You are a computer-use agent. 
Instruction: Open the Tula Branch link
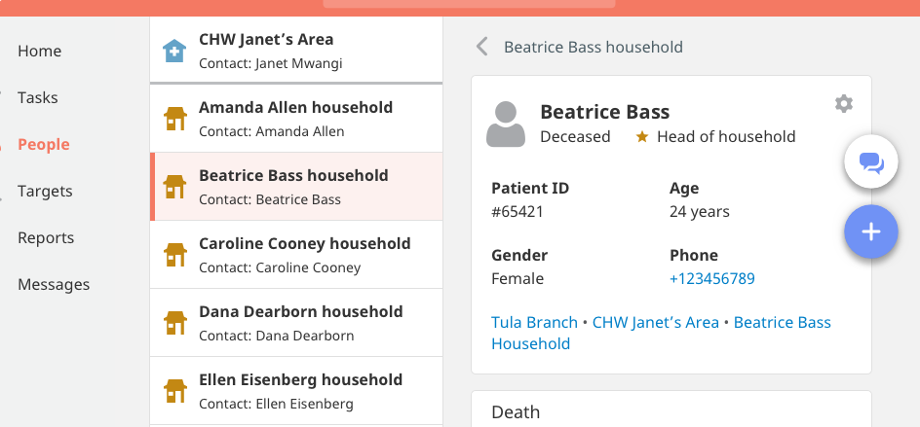[x=534, y=322]
